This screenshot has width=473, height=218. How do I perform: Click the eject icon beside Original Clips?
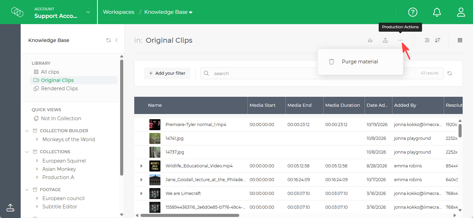click(x=370, y=40)
